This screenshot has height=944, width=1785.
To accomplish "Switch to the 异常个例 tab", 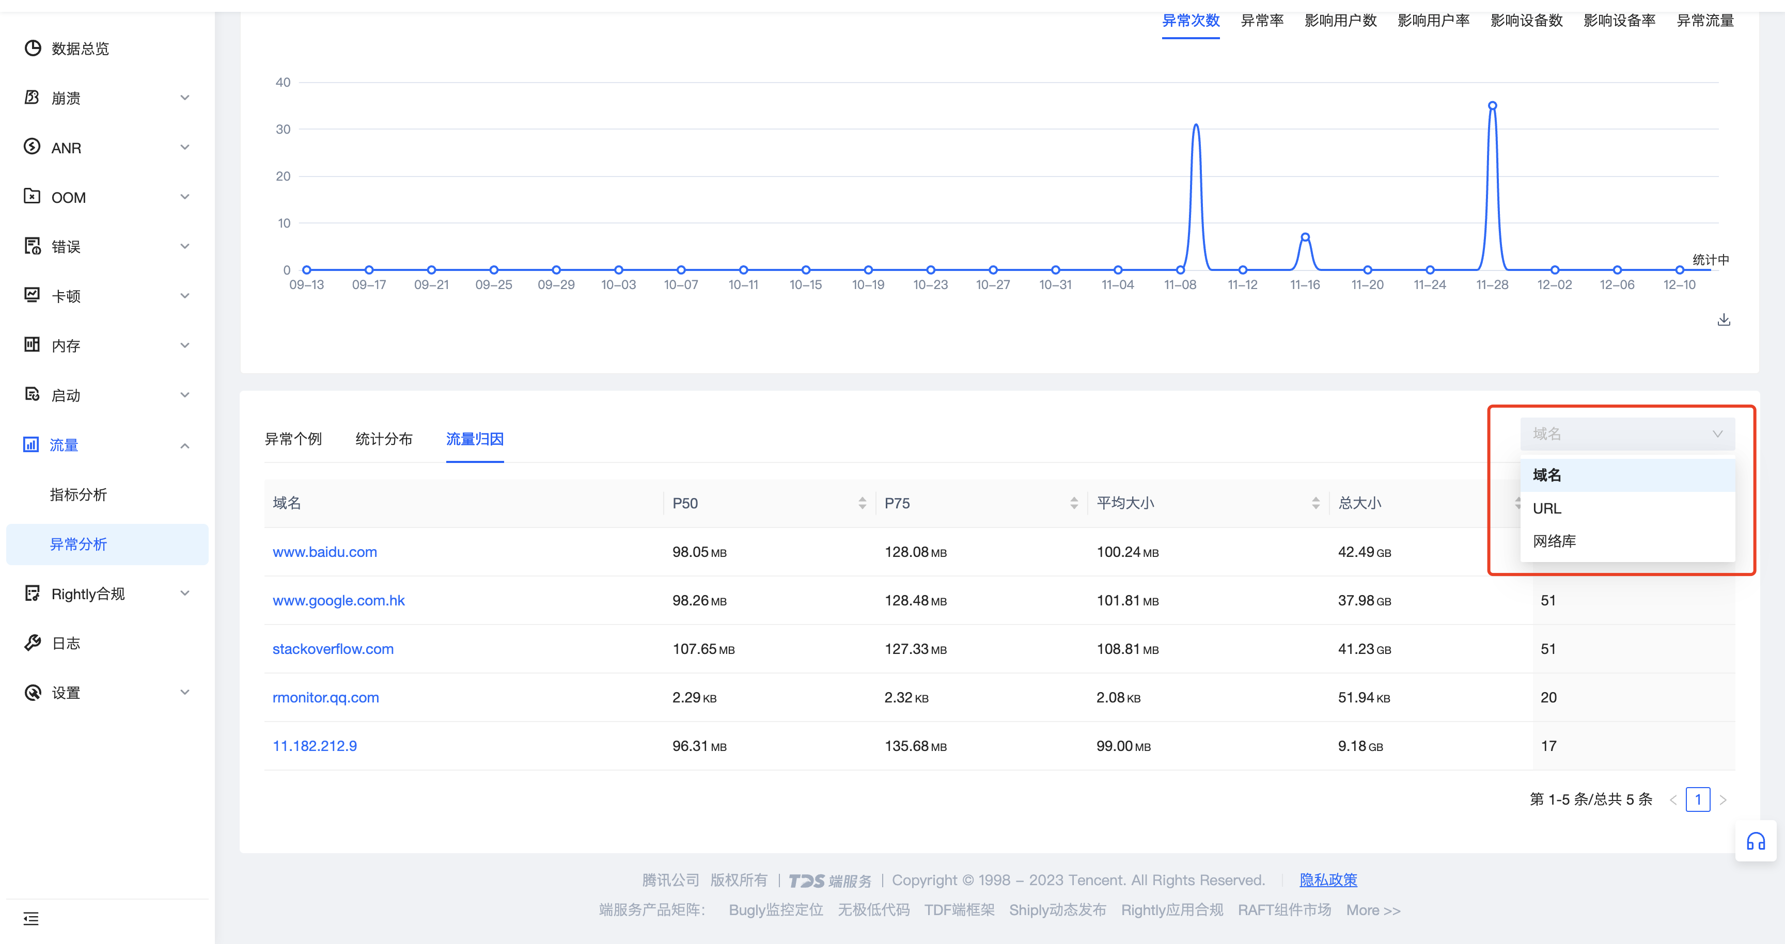I will [x=293, y=439].
